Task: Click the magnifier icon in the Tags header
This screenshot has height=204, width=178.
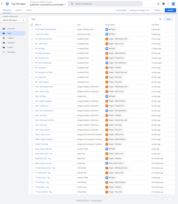Action: click(x=160, y=19)
